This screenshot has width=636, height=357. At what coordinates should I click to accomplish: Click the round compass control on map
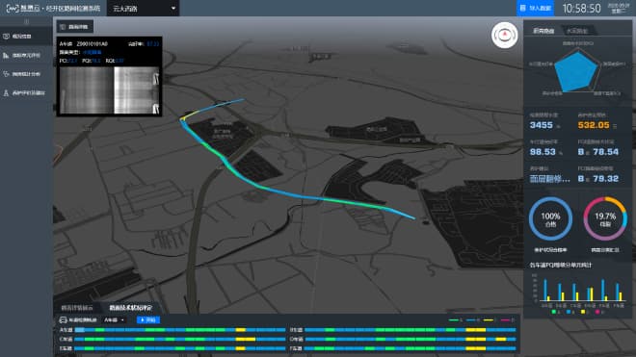tap(505, 36)
